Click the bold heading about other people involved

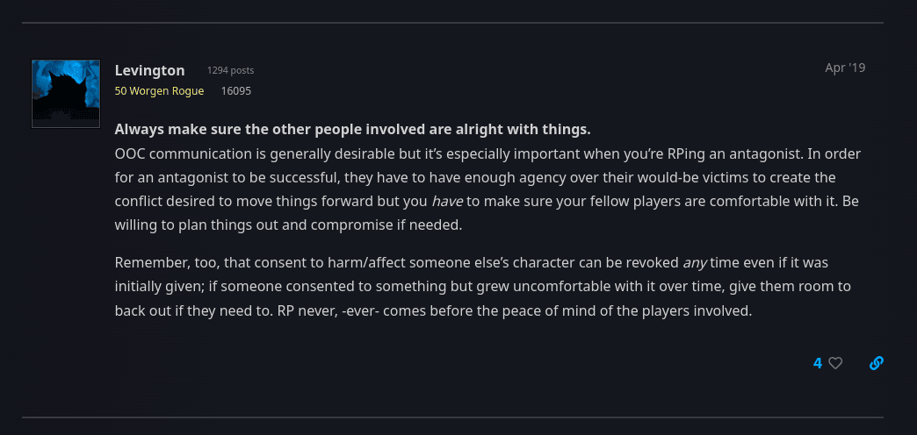[352, 130]
